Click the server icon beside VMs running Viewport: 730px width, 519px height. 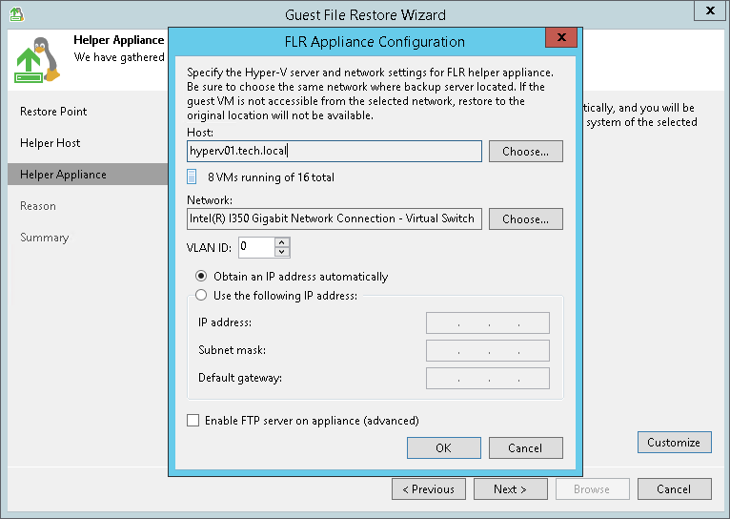[x=192, y=177]
